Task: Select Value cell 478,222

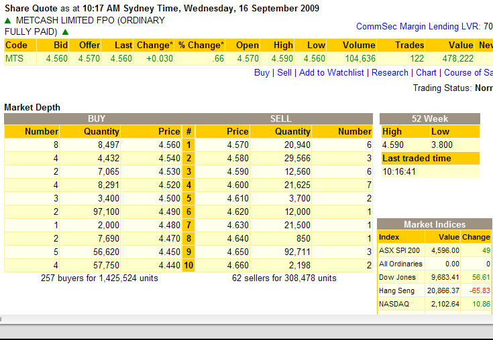Action: click(x=457, y=59)
